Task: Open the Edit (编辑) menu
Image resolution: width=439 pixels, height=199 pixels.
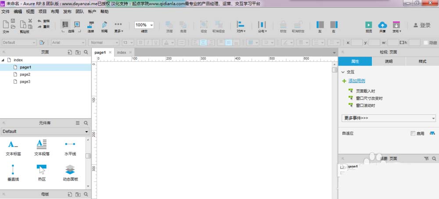Action: [18, 12]
